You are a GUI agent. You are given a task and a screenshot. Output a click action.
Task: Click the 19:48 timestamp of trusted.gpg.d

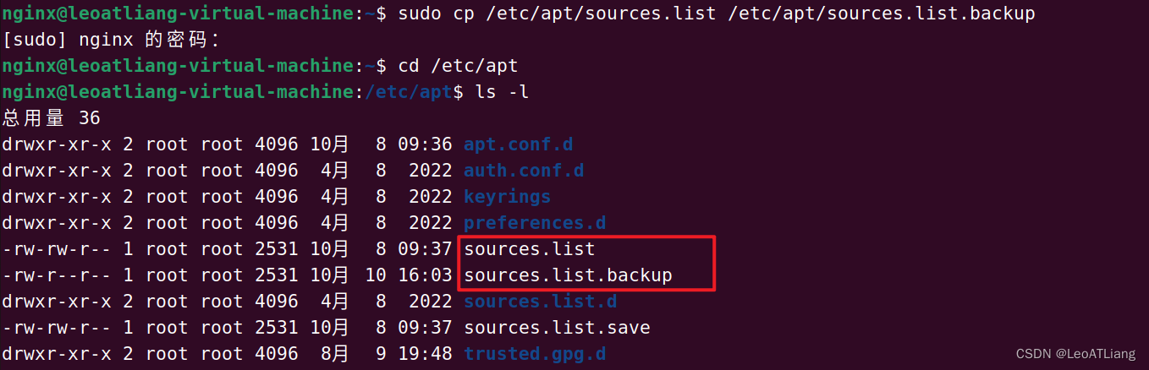click(425, 354)
